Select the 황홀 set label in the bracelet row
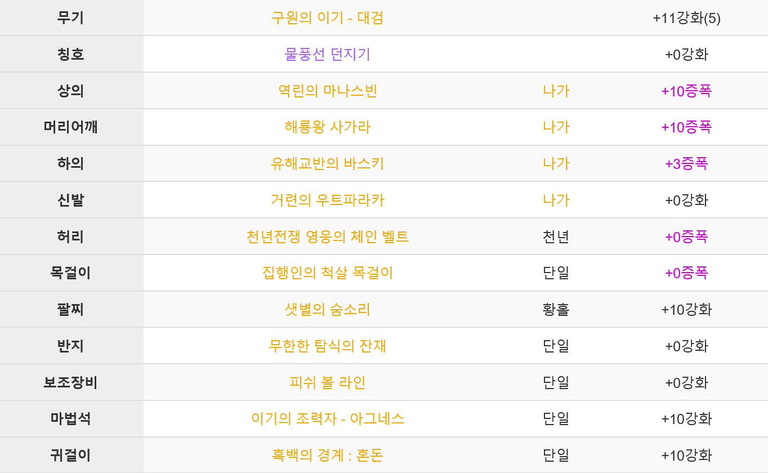Screen dimensions: 768x473 coord(556,309)
